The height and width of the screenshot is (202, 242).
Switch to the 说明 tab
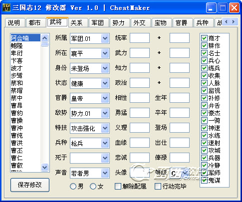point(14,22)
